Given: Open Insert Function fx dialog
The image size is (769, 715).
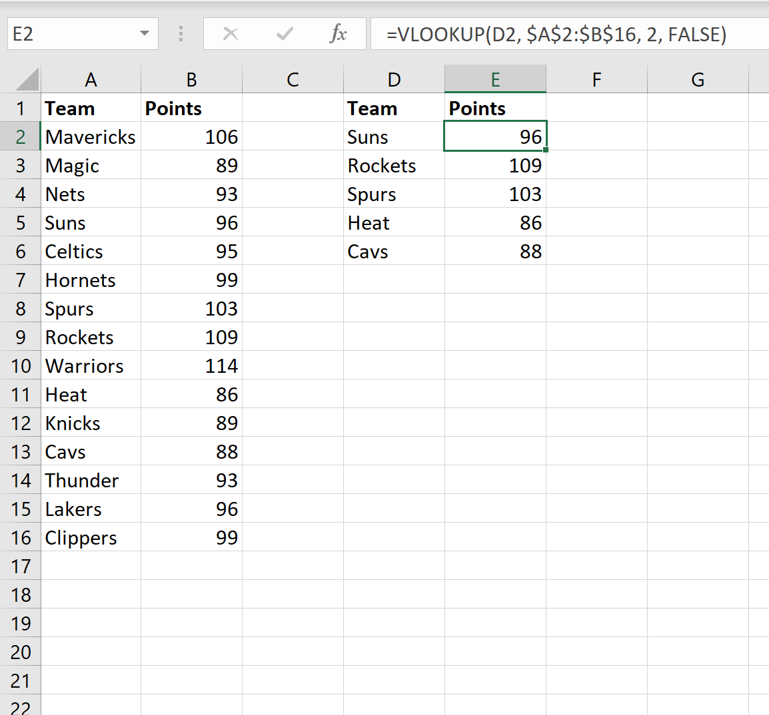Looking at the screenshot, I should click(x=339, y=34).
